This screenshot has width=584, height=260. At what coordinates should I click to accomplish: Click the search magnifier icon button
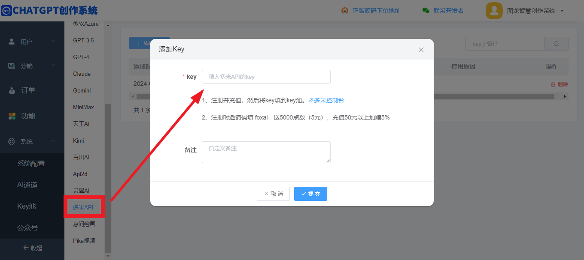tap(557, 44)
